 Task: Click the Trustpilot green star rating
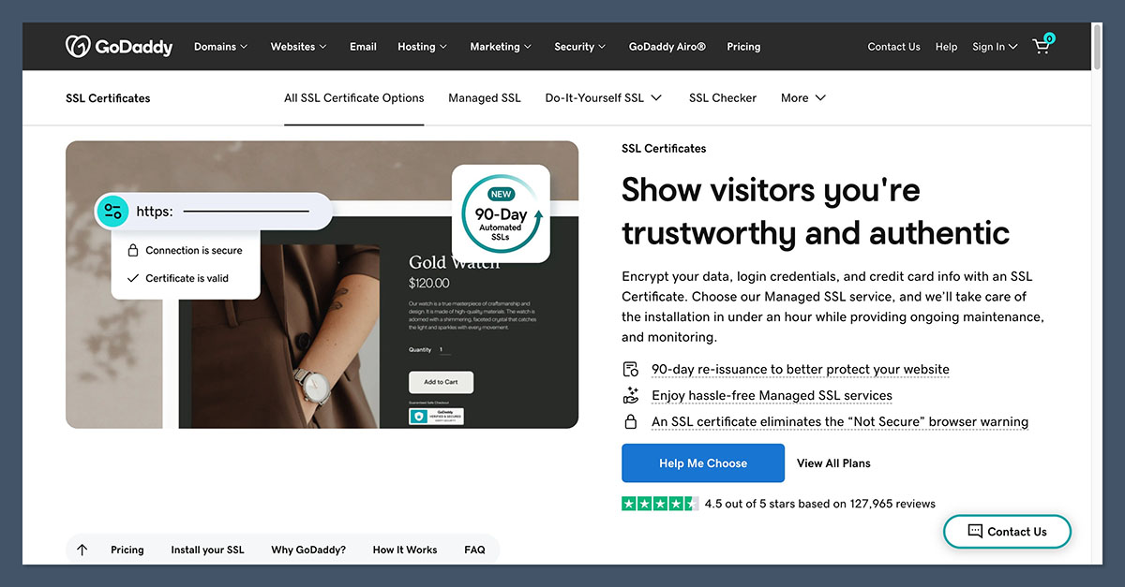pos(660,504)
